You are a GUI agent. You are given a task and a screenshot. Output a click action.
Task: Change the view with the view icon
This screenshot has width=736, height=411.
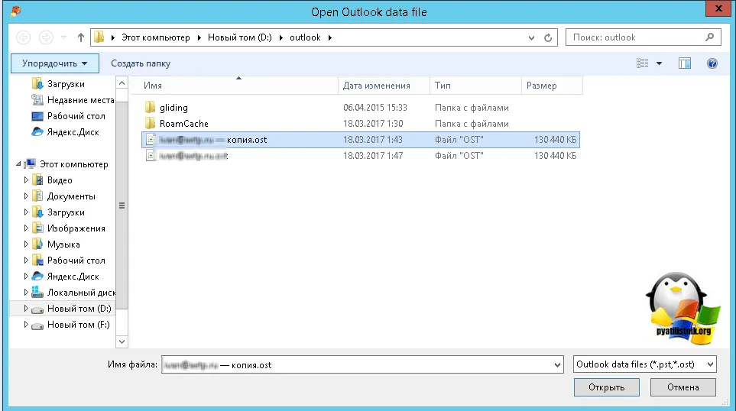tap(642, 63)
